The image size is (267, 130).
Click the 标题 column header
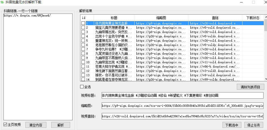click(114, 18)
